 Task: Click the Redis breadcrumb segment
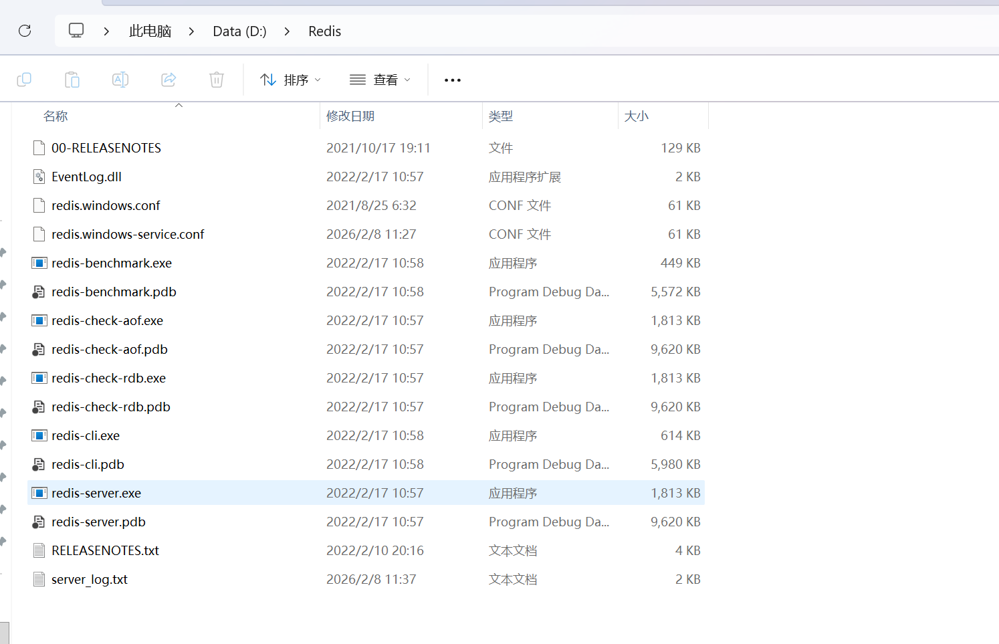click(x=325, y=31)
